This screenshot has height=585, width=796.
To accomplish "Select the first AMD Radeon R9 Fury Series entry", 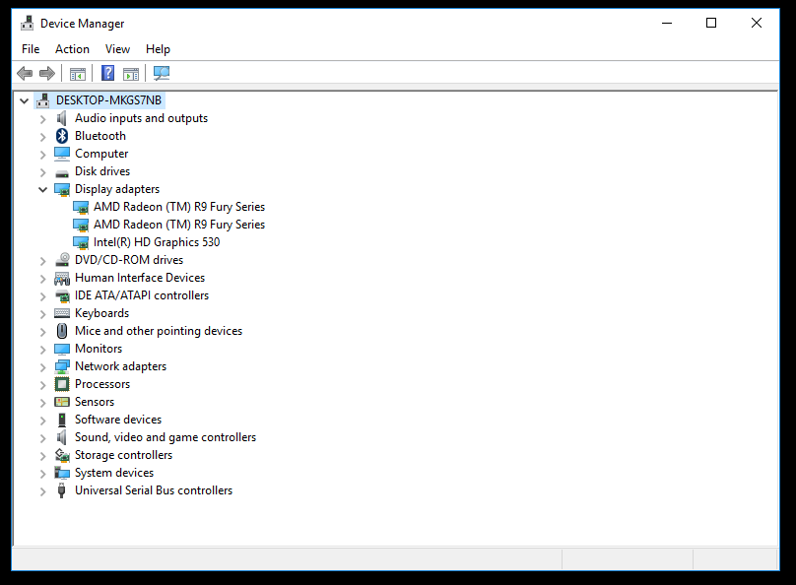I will click(x=179, y=207).
